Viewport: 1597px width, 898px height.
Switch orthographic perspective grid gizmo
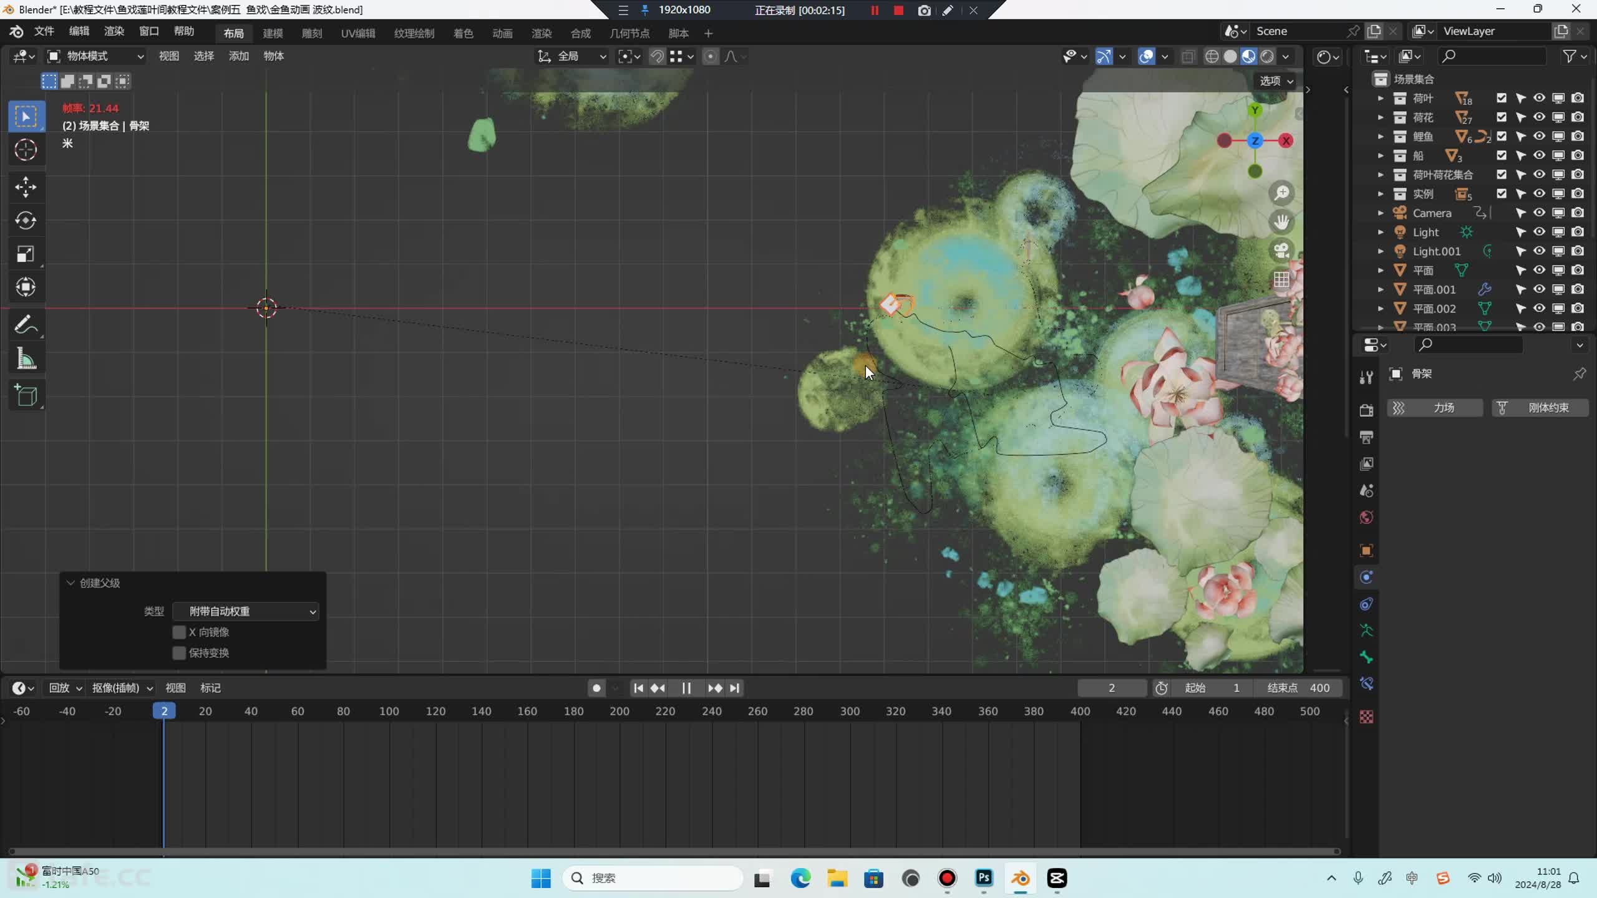[x=1281, y=280]
